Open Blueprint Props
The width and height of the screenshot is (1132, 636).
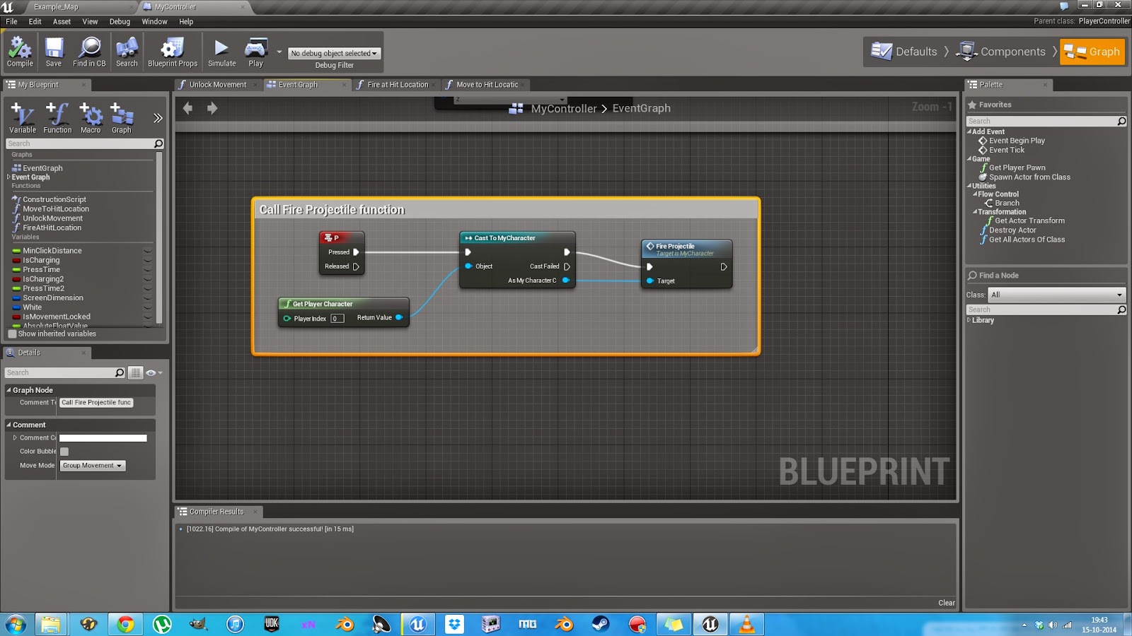172,51
